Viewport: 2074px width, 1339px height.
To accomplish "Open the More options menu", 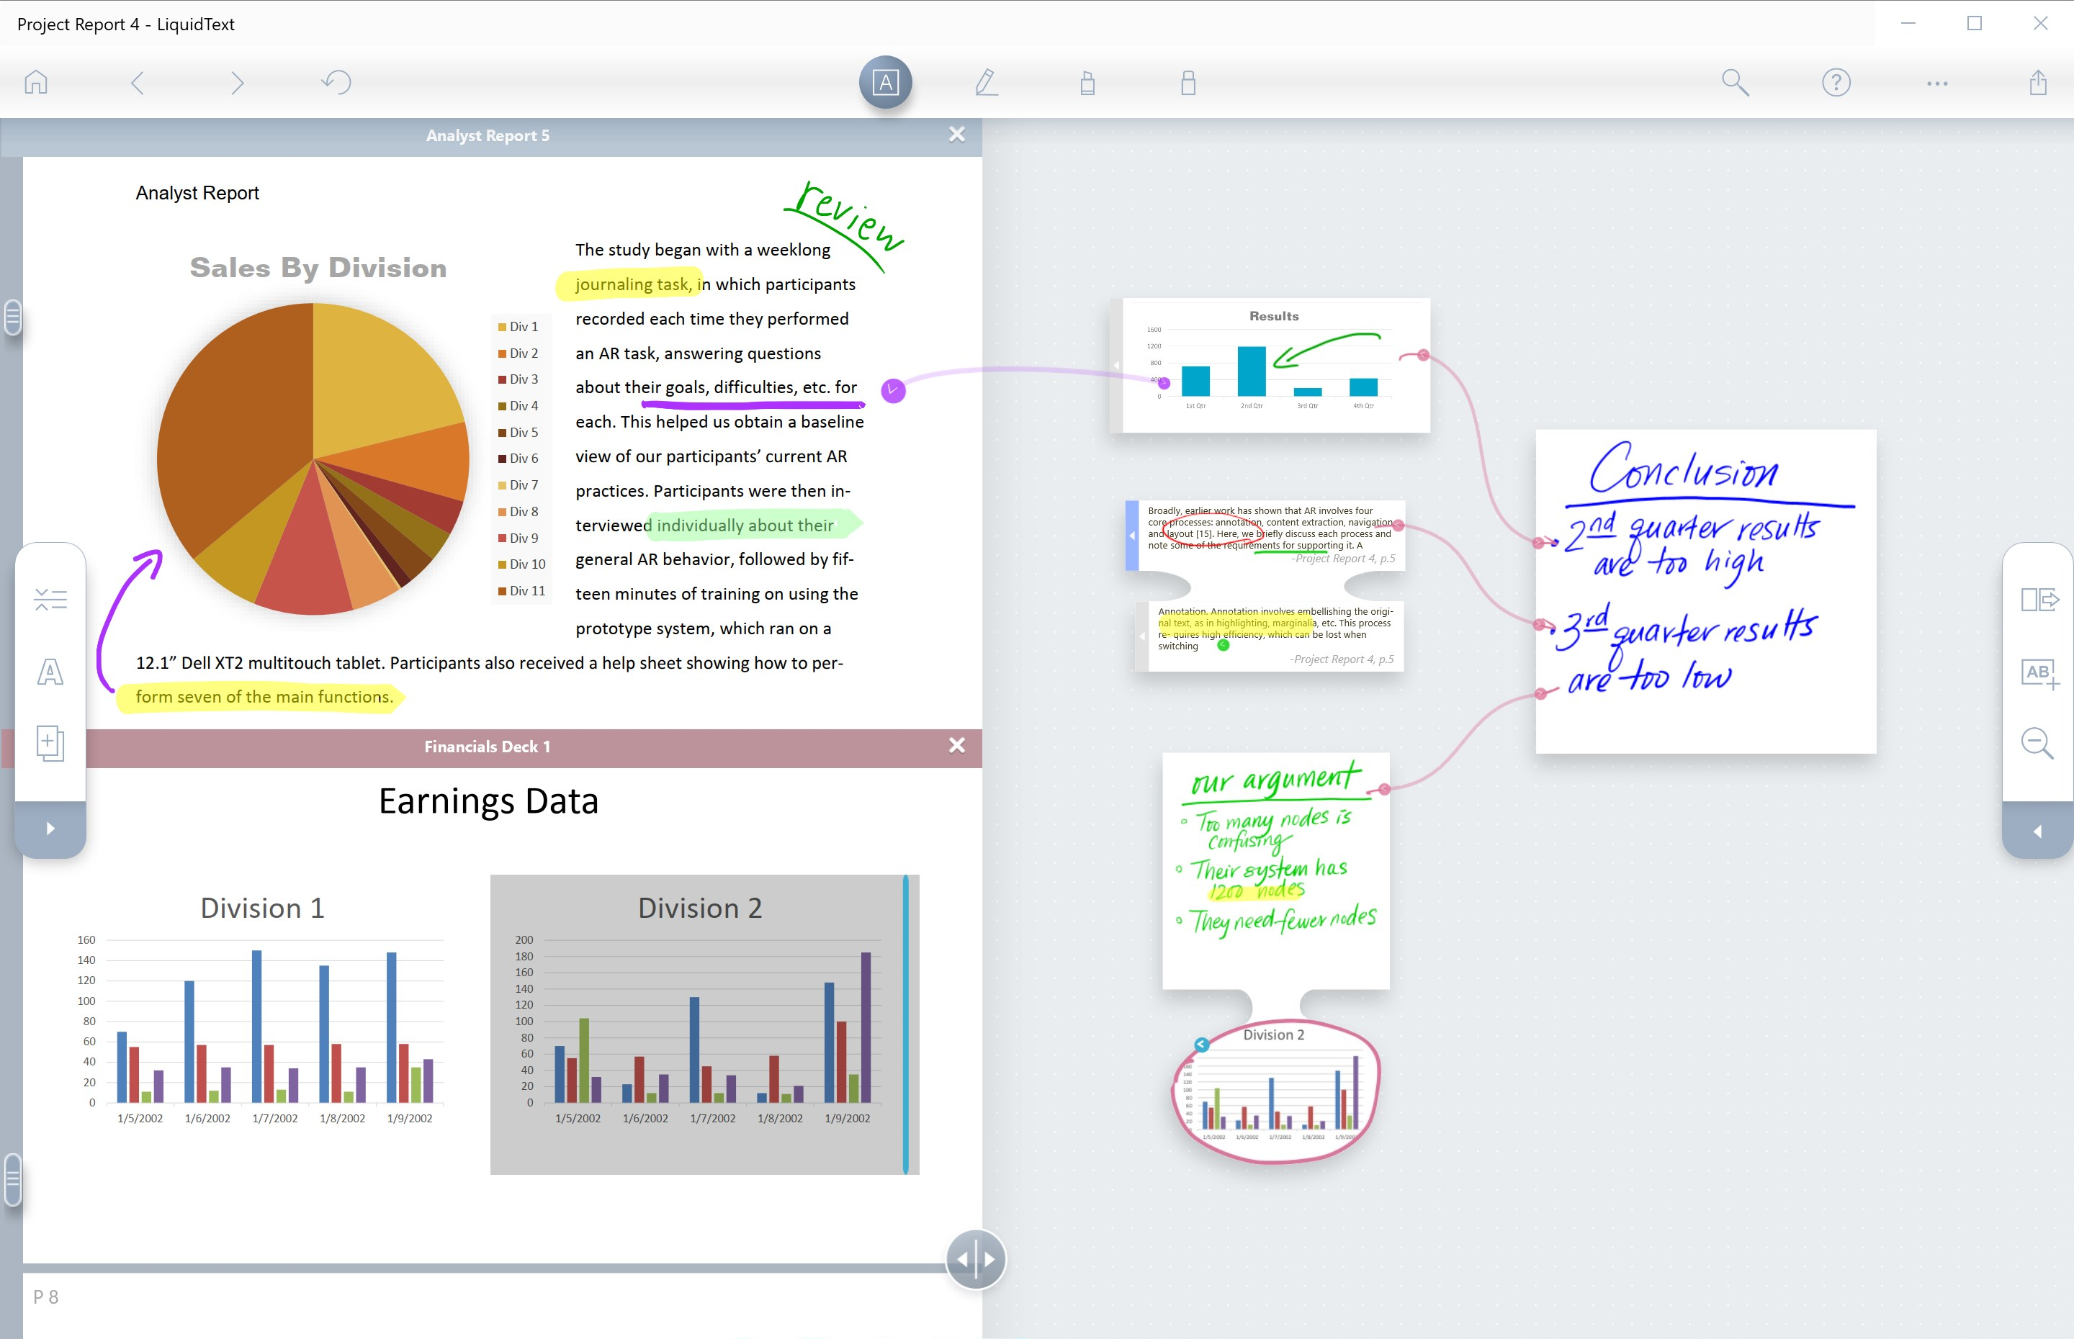I will (x=1936, y=83).
